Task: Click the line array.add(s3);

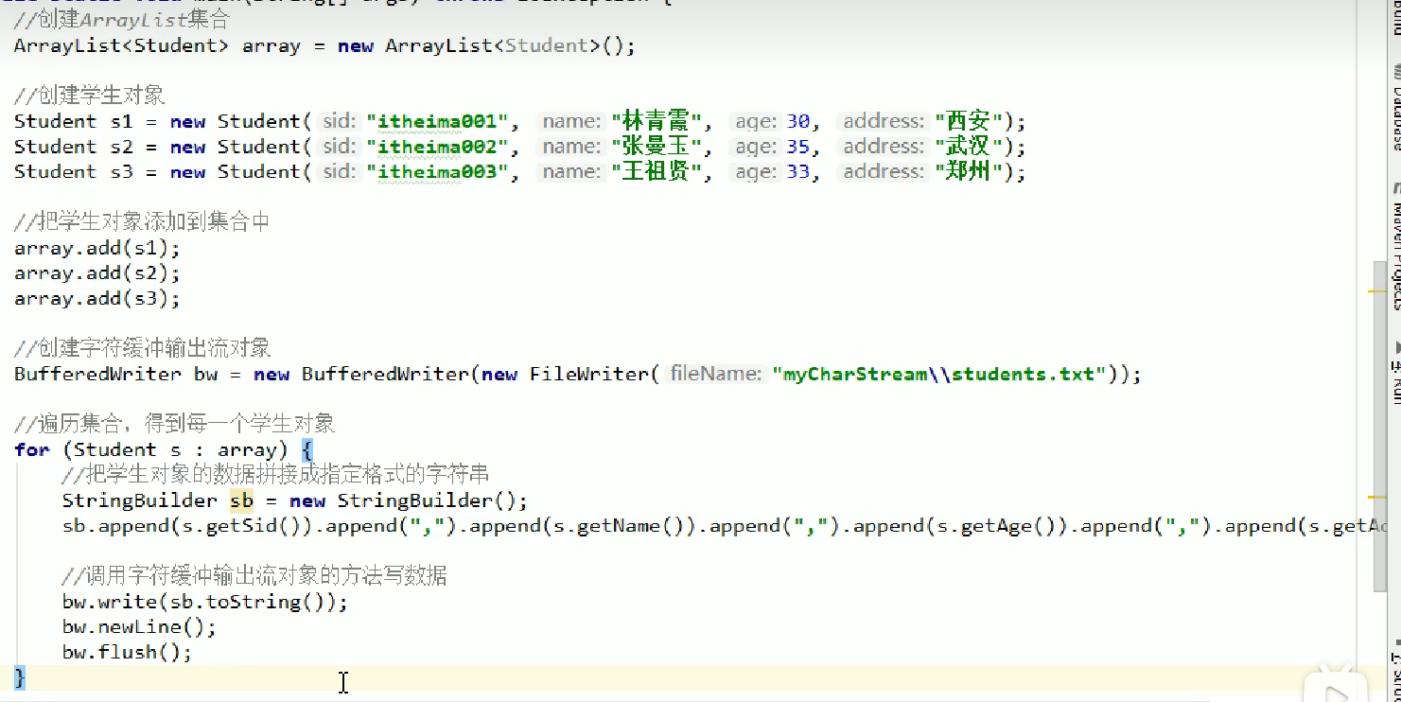Action: pos(96,298)
